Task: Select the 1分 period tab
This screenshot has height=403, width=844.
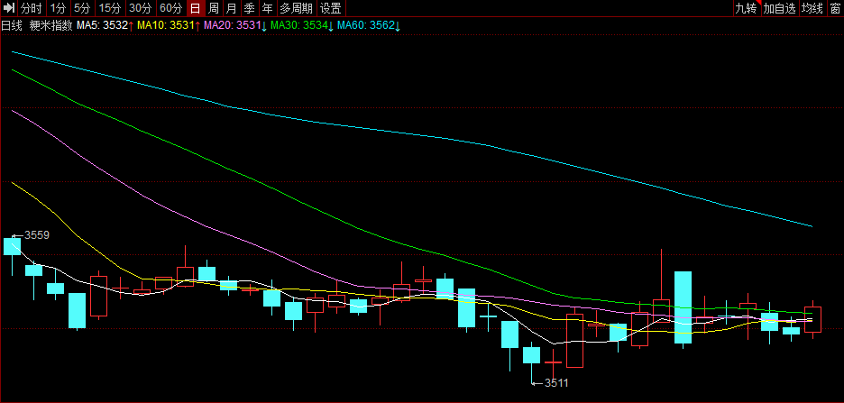Action: (x=58, y=8)
